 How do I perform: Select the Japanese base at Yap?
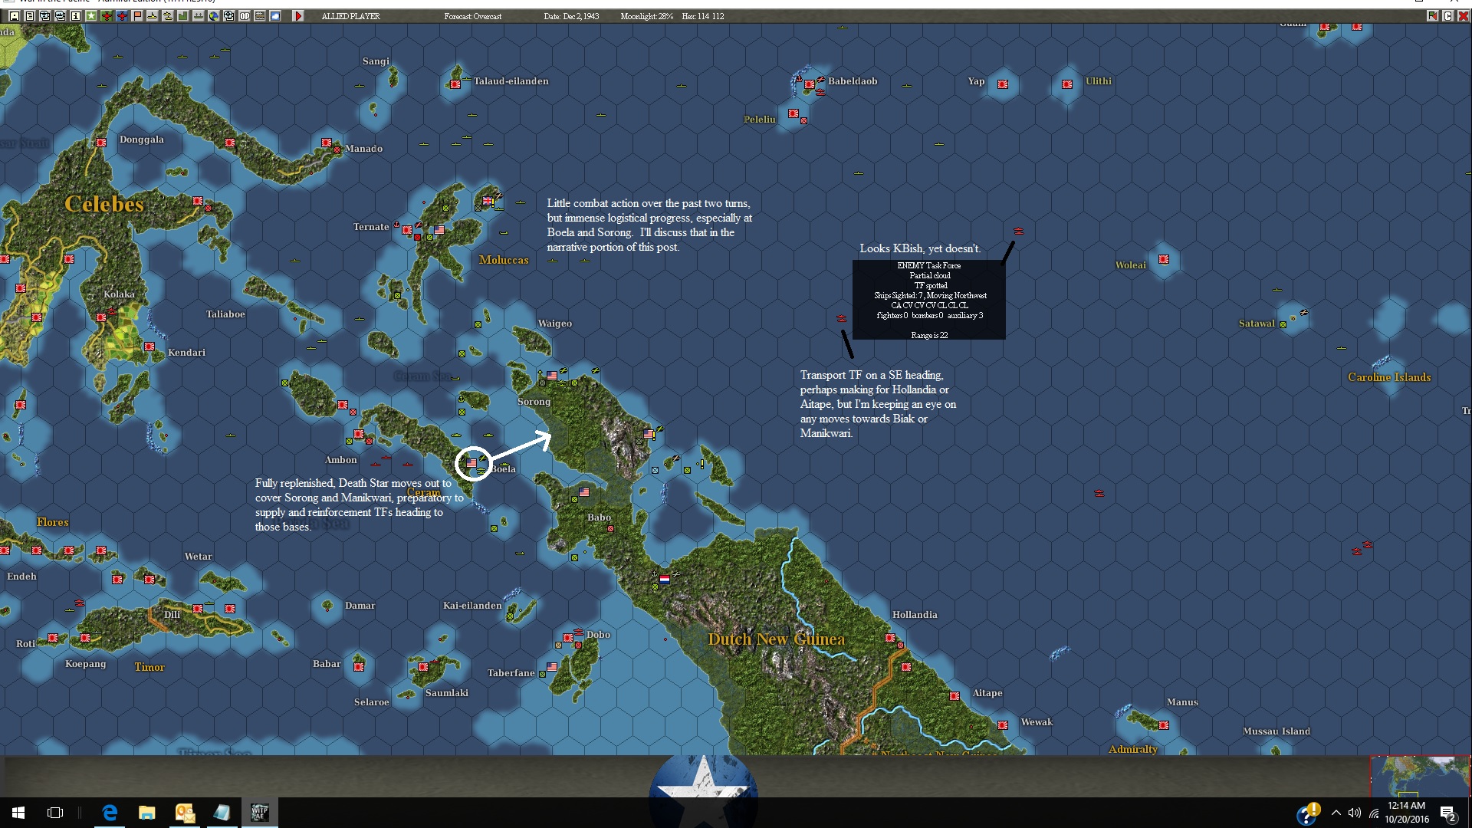[x=1003, y=84]
